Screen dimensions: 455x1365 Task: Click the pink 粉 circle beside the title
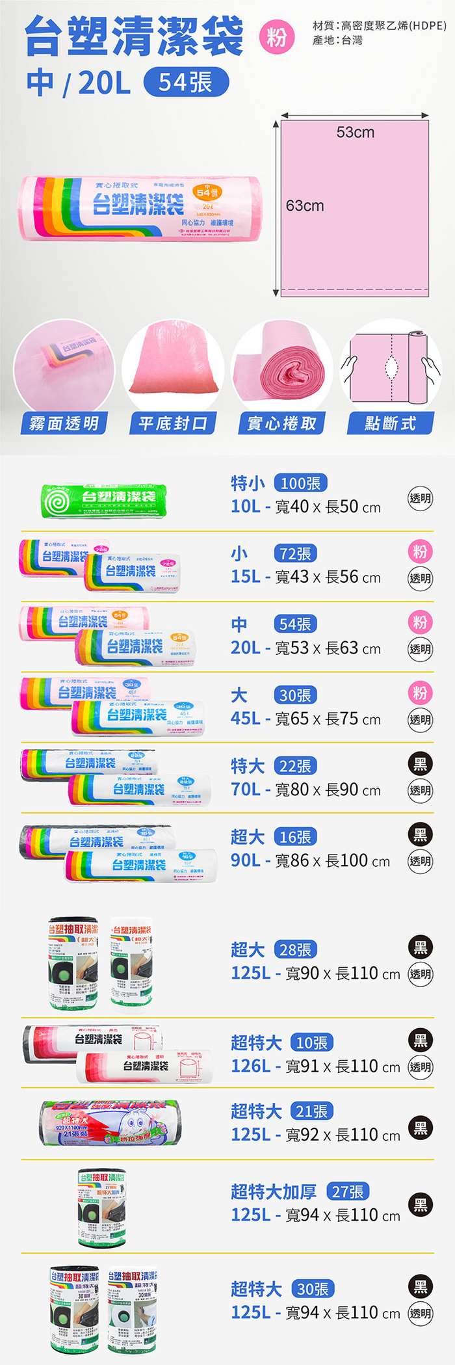[x=276, y=37]
